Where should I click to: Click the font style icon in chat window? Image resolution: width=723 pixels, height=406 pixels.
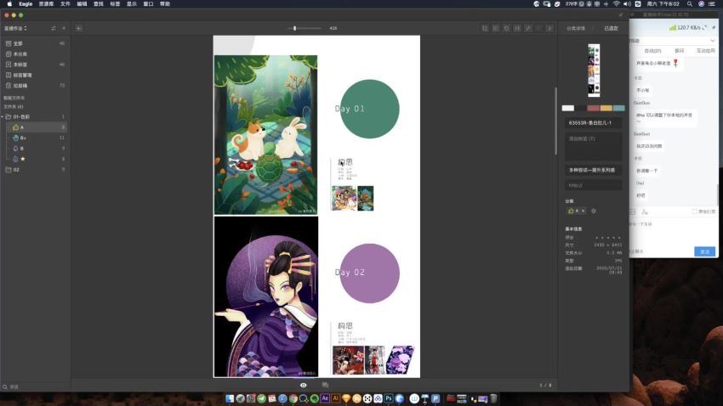[x=645, y=211]
